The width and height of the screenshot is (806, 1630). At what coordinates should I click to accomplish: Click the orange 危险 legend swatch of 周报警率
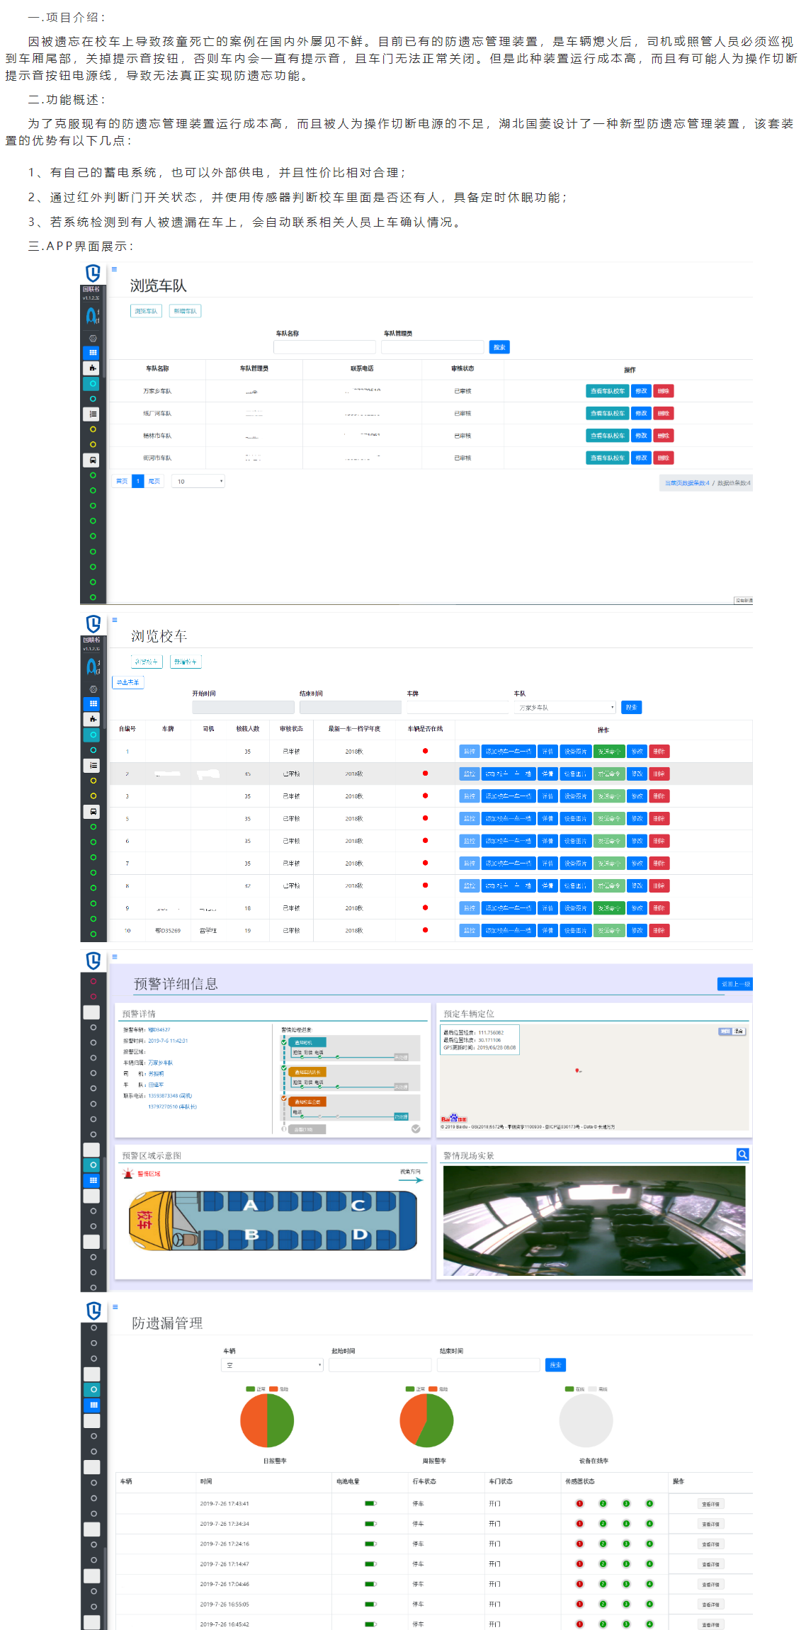pyautogui.click(x=433, y=1389)
